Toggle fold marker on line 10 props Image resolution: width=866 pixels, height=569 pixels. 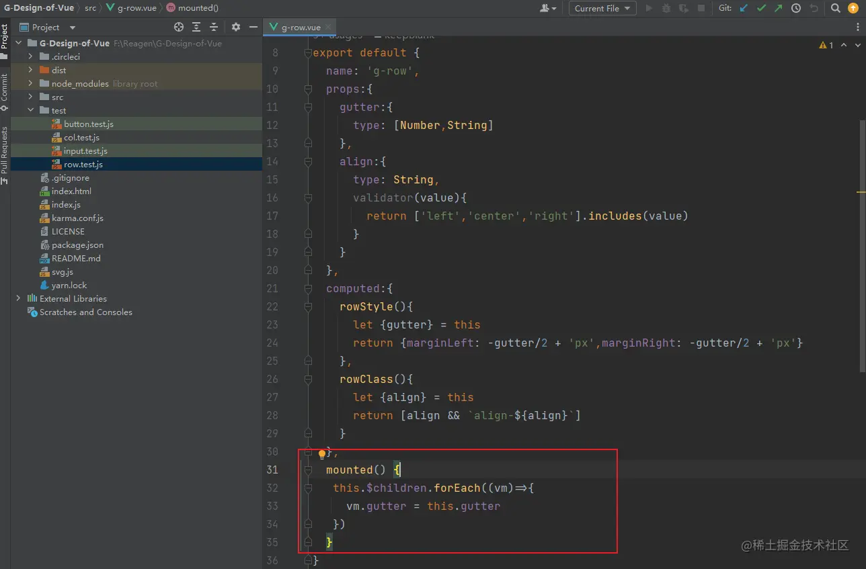click(308, 89)
